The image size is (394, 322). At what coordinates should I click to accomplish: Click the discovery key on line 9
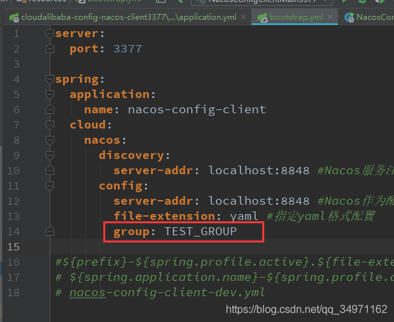[131, 156]
